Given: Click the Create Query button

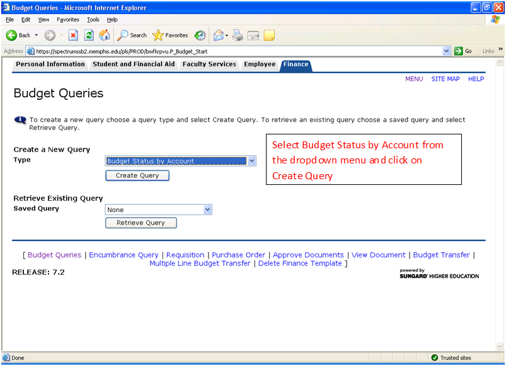Looking at the screenshot, I should tap(137, 175).
